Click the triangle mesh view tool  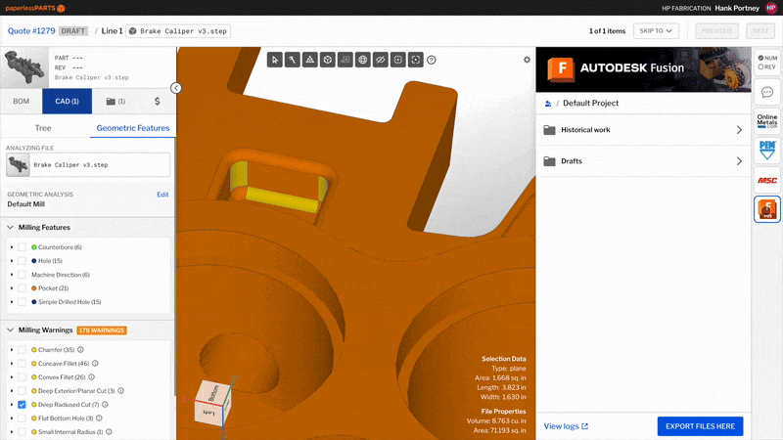coord(310,60)
